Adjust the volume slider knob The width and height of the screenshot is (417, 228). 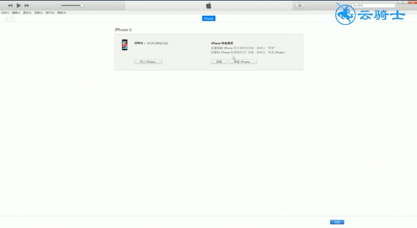click(82, 5)
